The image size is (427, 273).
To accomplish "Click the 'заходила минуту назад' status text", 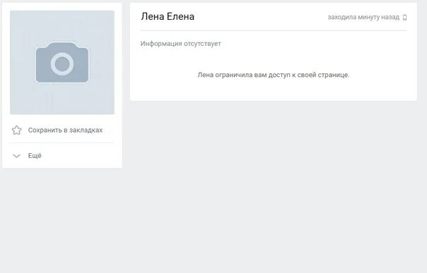I will (363, 18).
